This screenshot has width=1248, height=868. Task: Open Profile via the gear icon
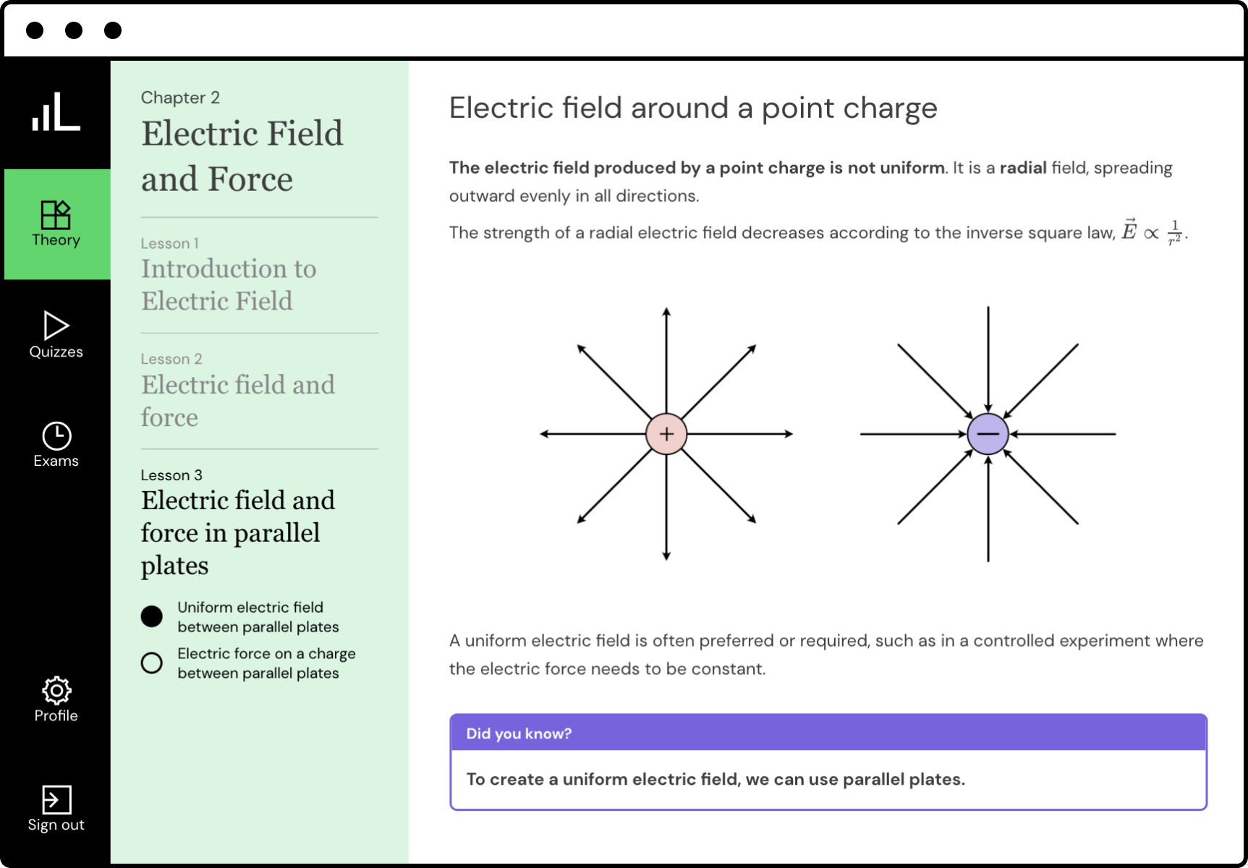click(56, 691)
